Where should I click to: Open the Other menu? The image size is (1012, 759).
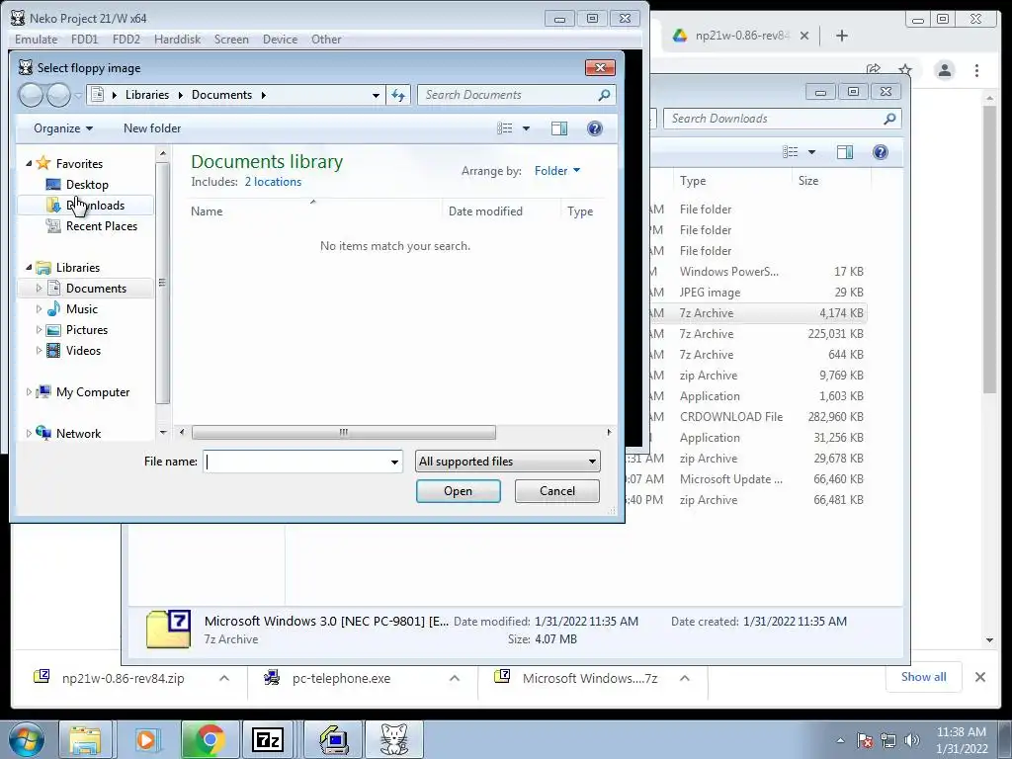tap(326, 40)
